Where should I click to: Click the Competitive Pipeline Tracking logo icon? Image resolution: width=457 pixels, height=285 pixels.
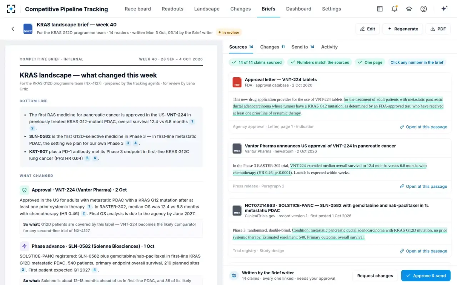pos(11,9)
